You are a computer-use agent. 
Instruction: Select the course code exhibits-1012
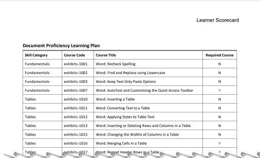pos(76,117)
